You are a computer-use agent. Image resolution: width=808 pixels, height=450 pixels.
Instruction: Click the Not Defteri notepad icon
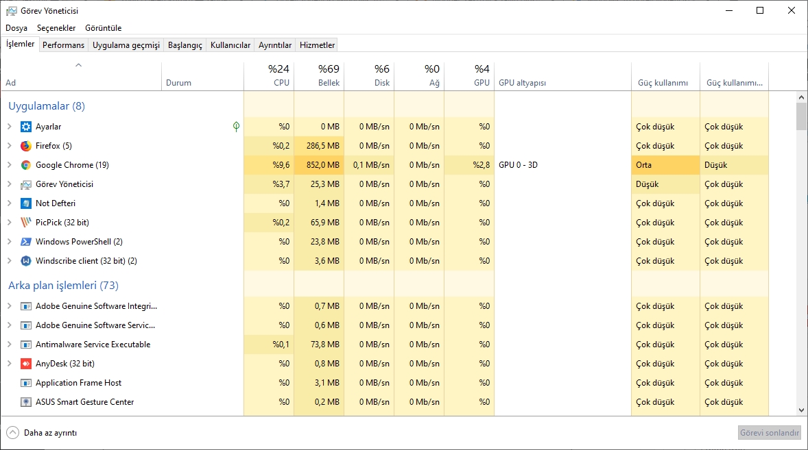(26, 203)
